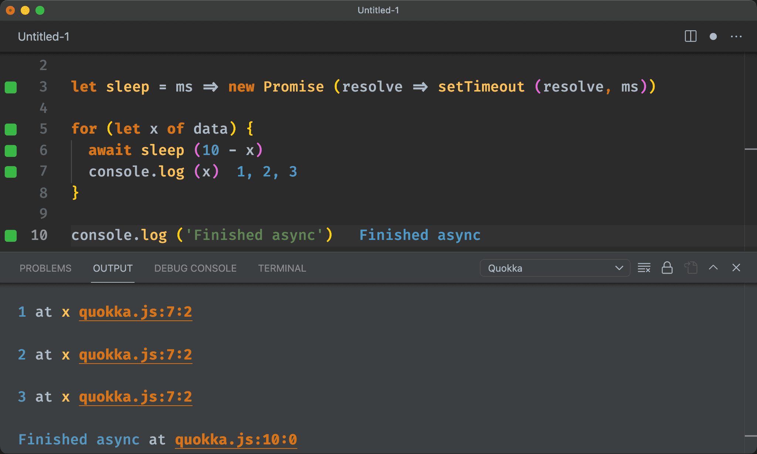This screenshot has width=757, height=454.
Task: Click the split editor icon
Action: point(690,37)
